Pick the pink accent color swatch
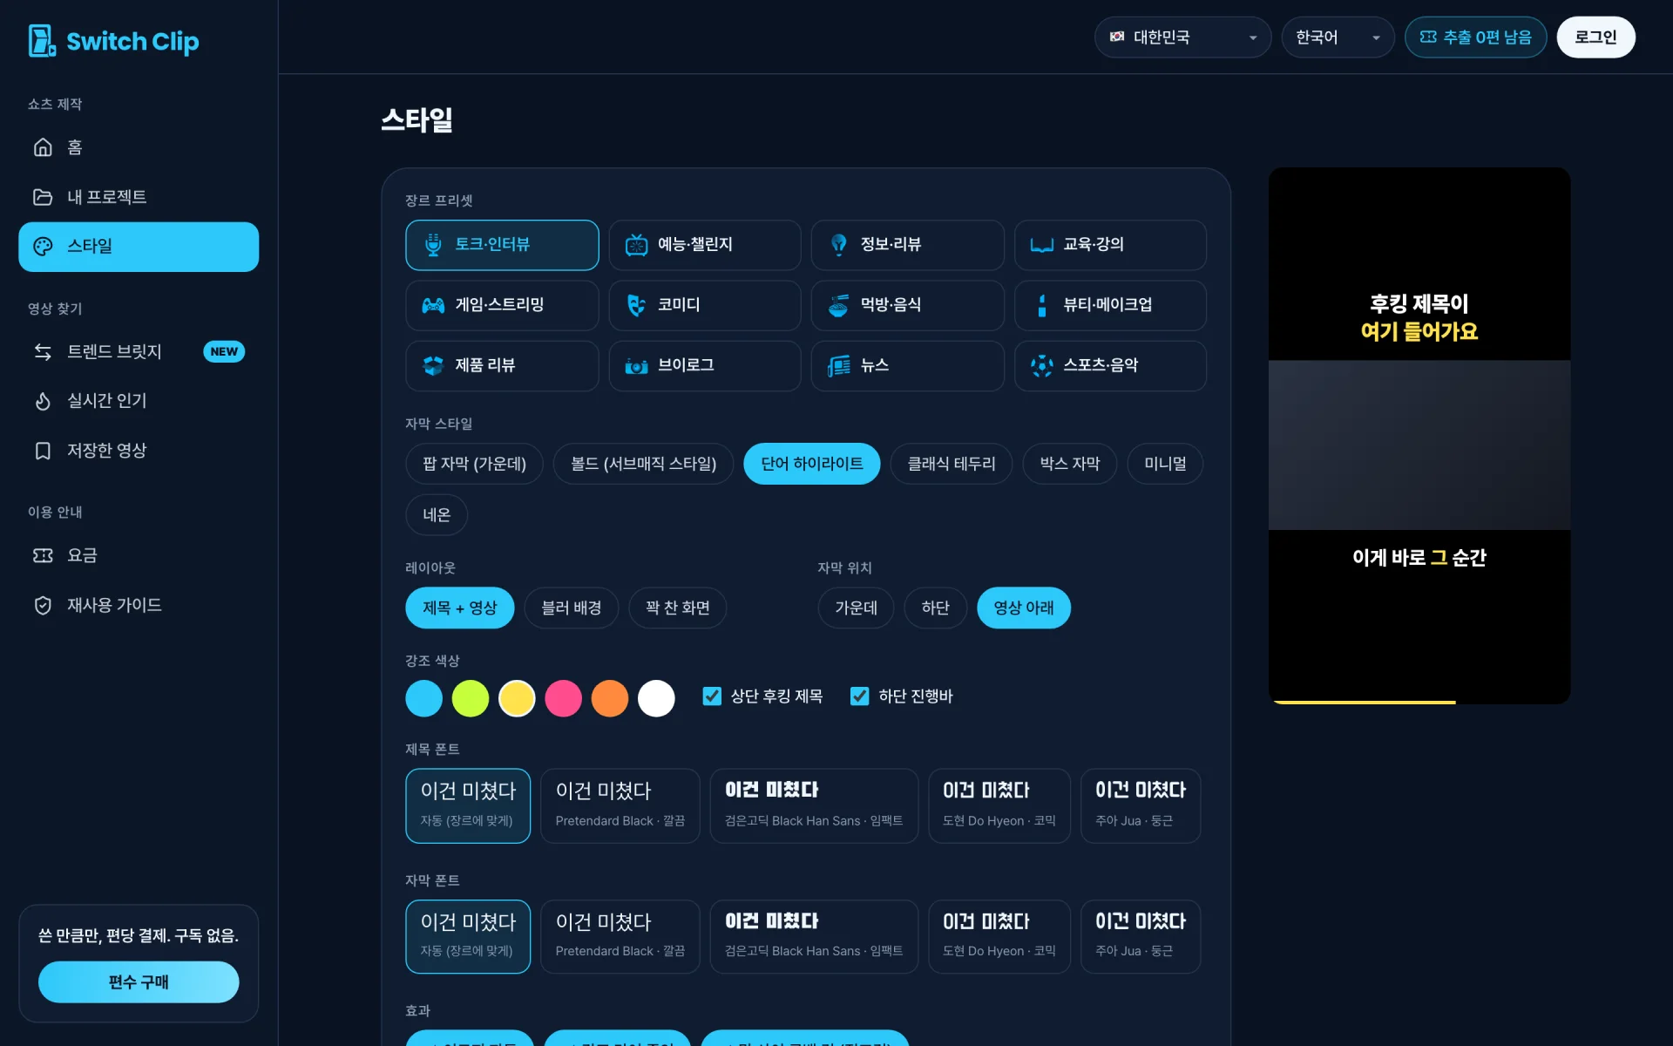Viewport: 1673px width, 1046px height. (x=563, y=698)
